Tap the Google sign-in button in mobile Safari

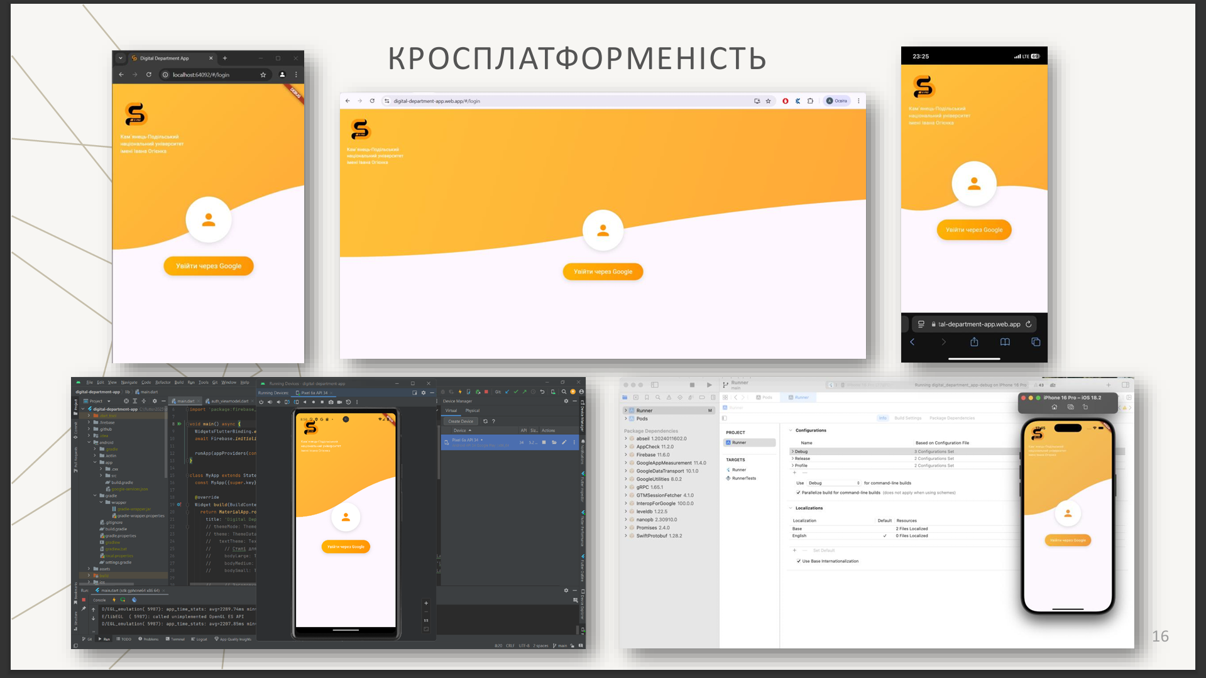[x=974, y=230]
